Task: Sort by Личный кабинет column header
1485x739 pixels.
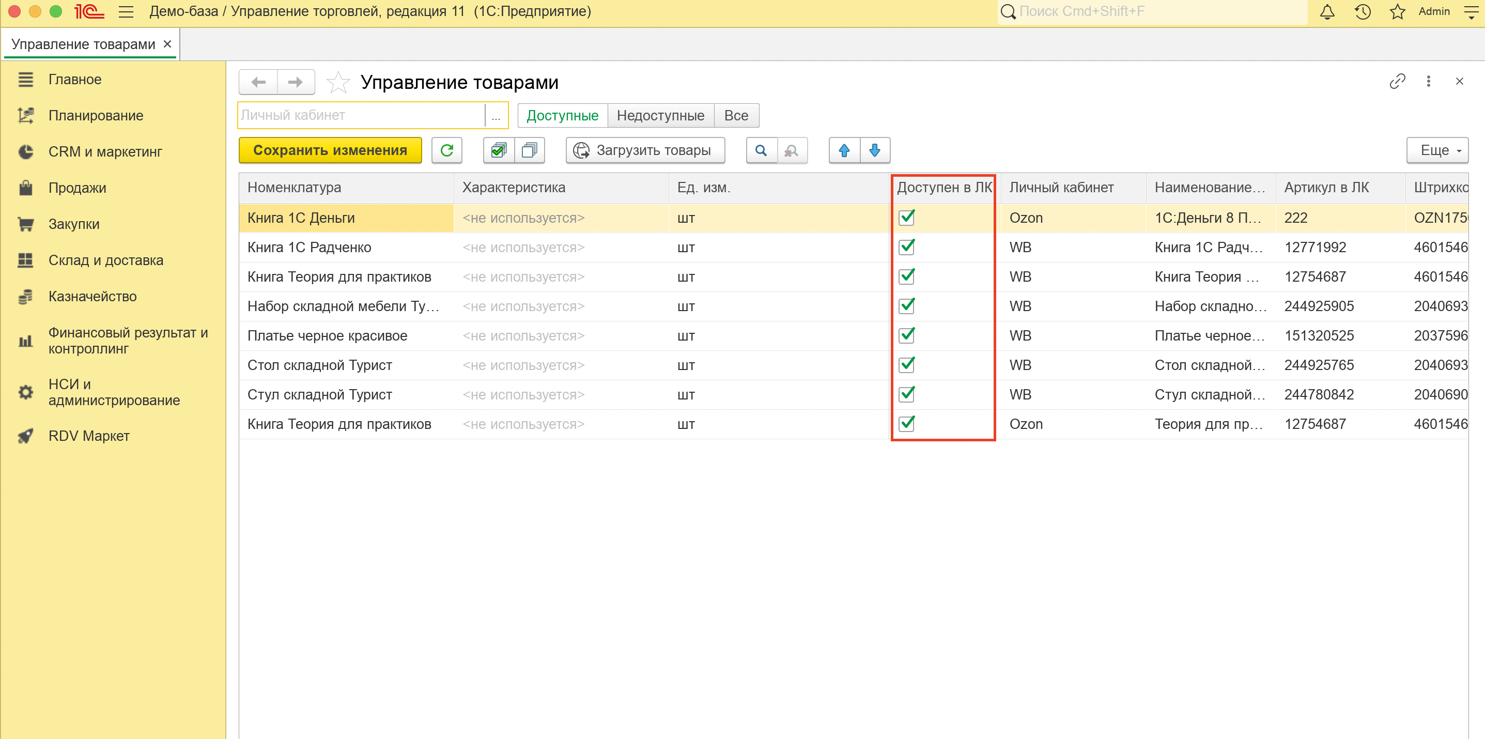Action: point(1073,188)
